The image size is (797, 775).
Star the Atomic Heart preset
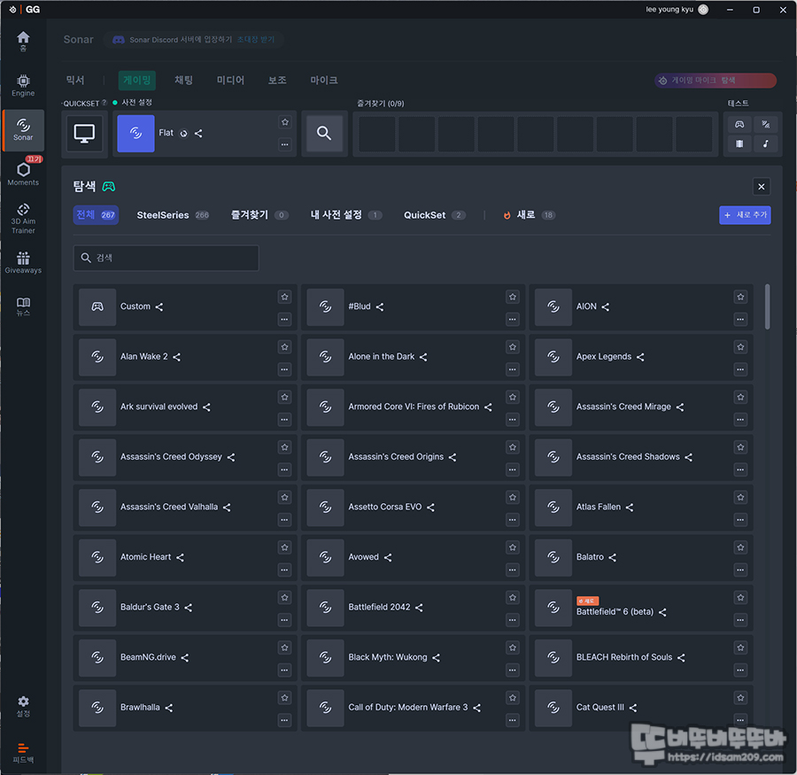(x=284, y=547)
